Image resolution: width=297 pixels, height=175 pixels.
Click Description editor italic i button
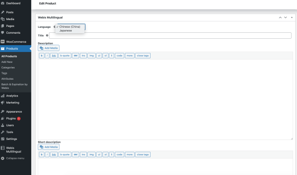pos(47,56)
